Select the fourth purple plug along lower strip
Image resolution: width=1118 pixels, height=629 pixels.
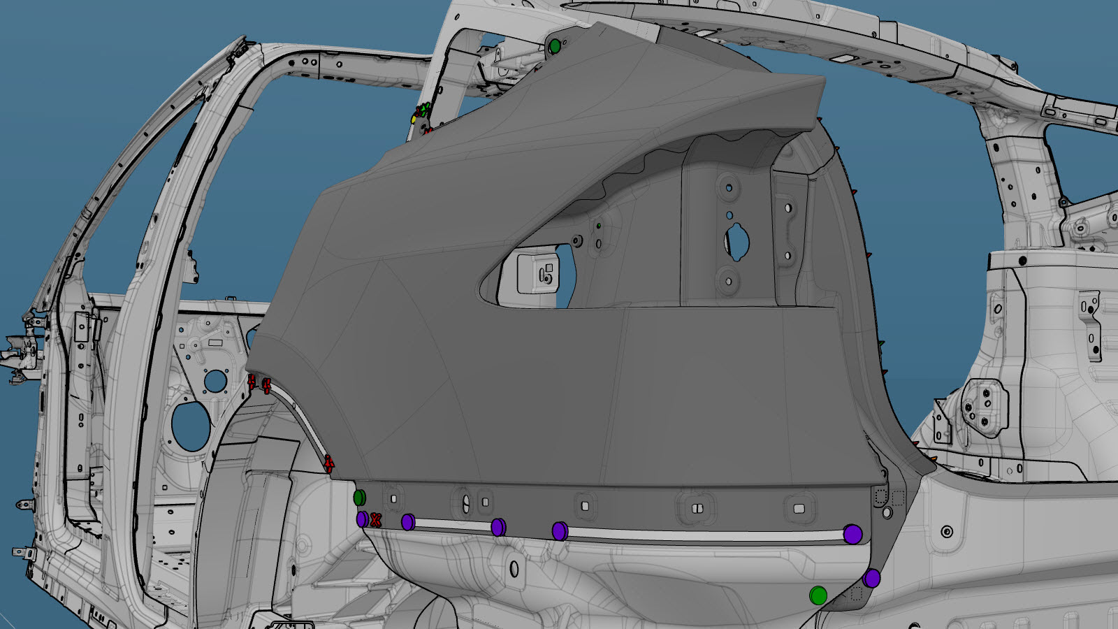(559, 531)
